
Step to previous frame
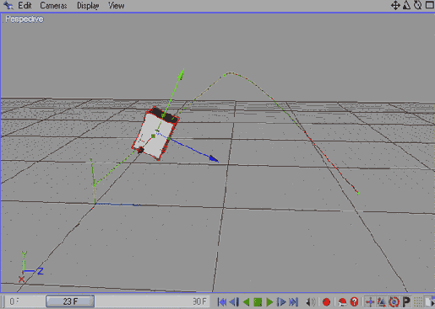click(x=234, y=302)
